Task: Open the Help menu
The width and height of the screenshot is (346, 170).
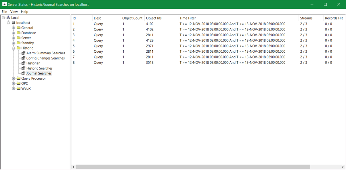Action: click(25, 12)
